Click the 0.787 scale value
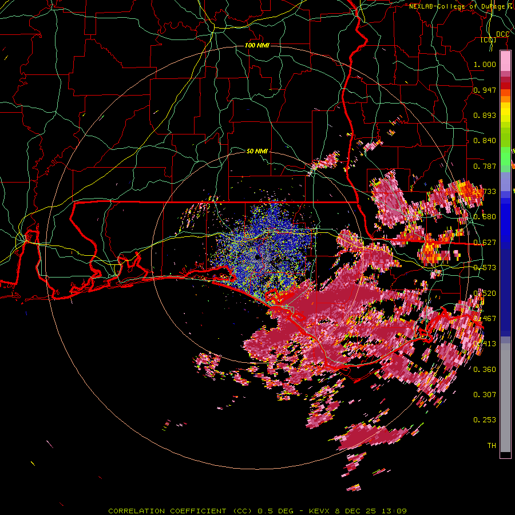Image resolution: width=515 pixels, height=515 pixels. pyautogui.click(x=485, y=166)
